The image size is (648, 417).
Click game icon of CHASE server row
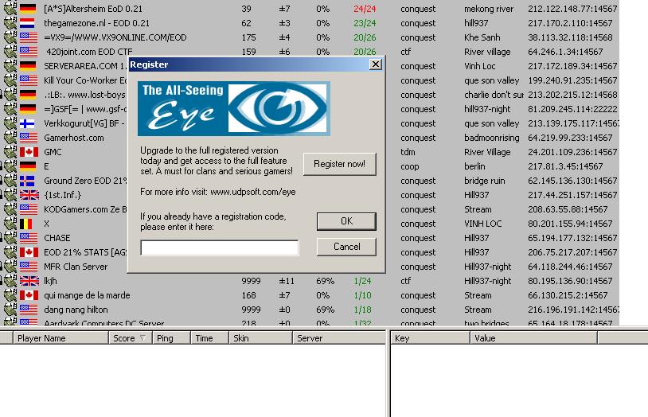(10, 238)
